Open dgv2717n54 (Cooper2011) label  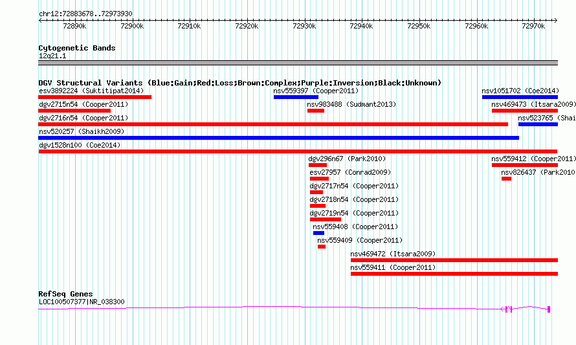point(354,186)
